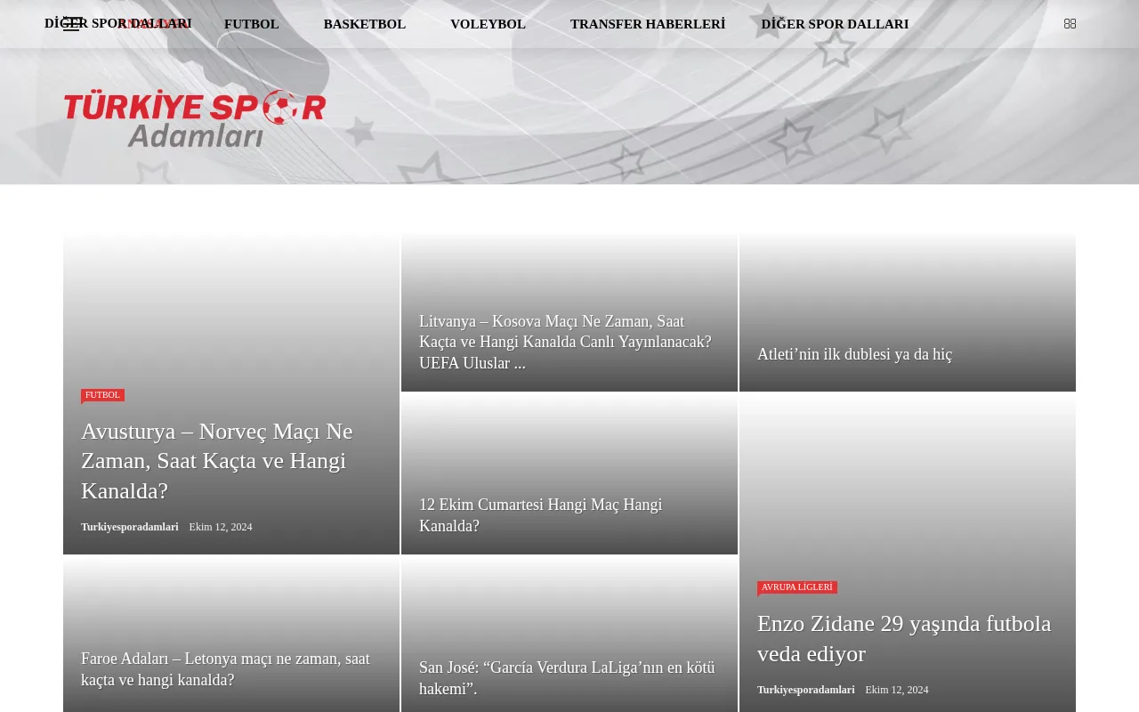Select the AVRUPA LİGLERİ category badge

pyautogui.click(x=797, y=587)
